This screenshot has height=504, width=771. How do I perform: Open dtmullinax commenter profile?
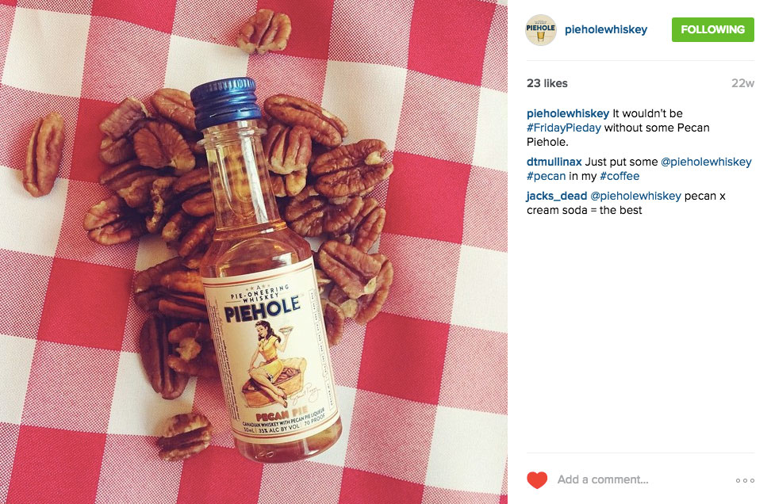pos(554,162)
